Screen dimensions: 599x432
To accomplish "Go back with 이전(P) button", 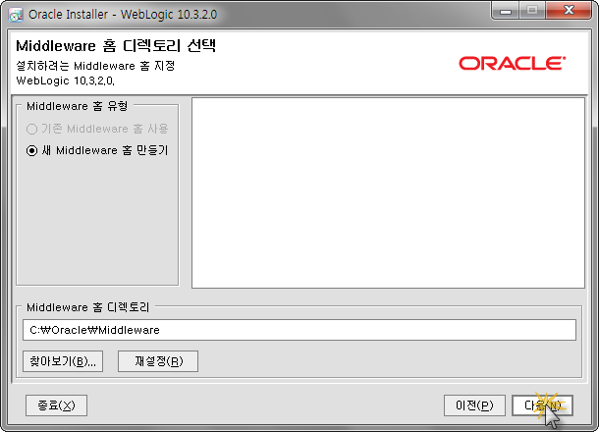I will 474,405.
